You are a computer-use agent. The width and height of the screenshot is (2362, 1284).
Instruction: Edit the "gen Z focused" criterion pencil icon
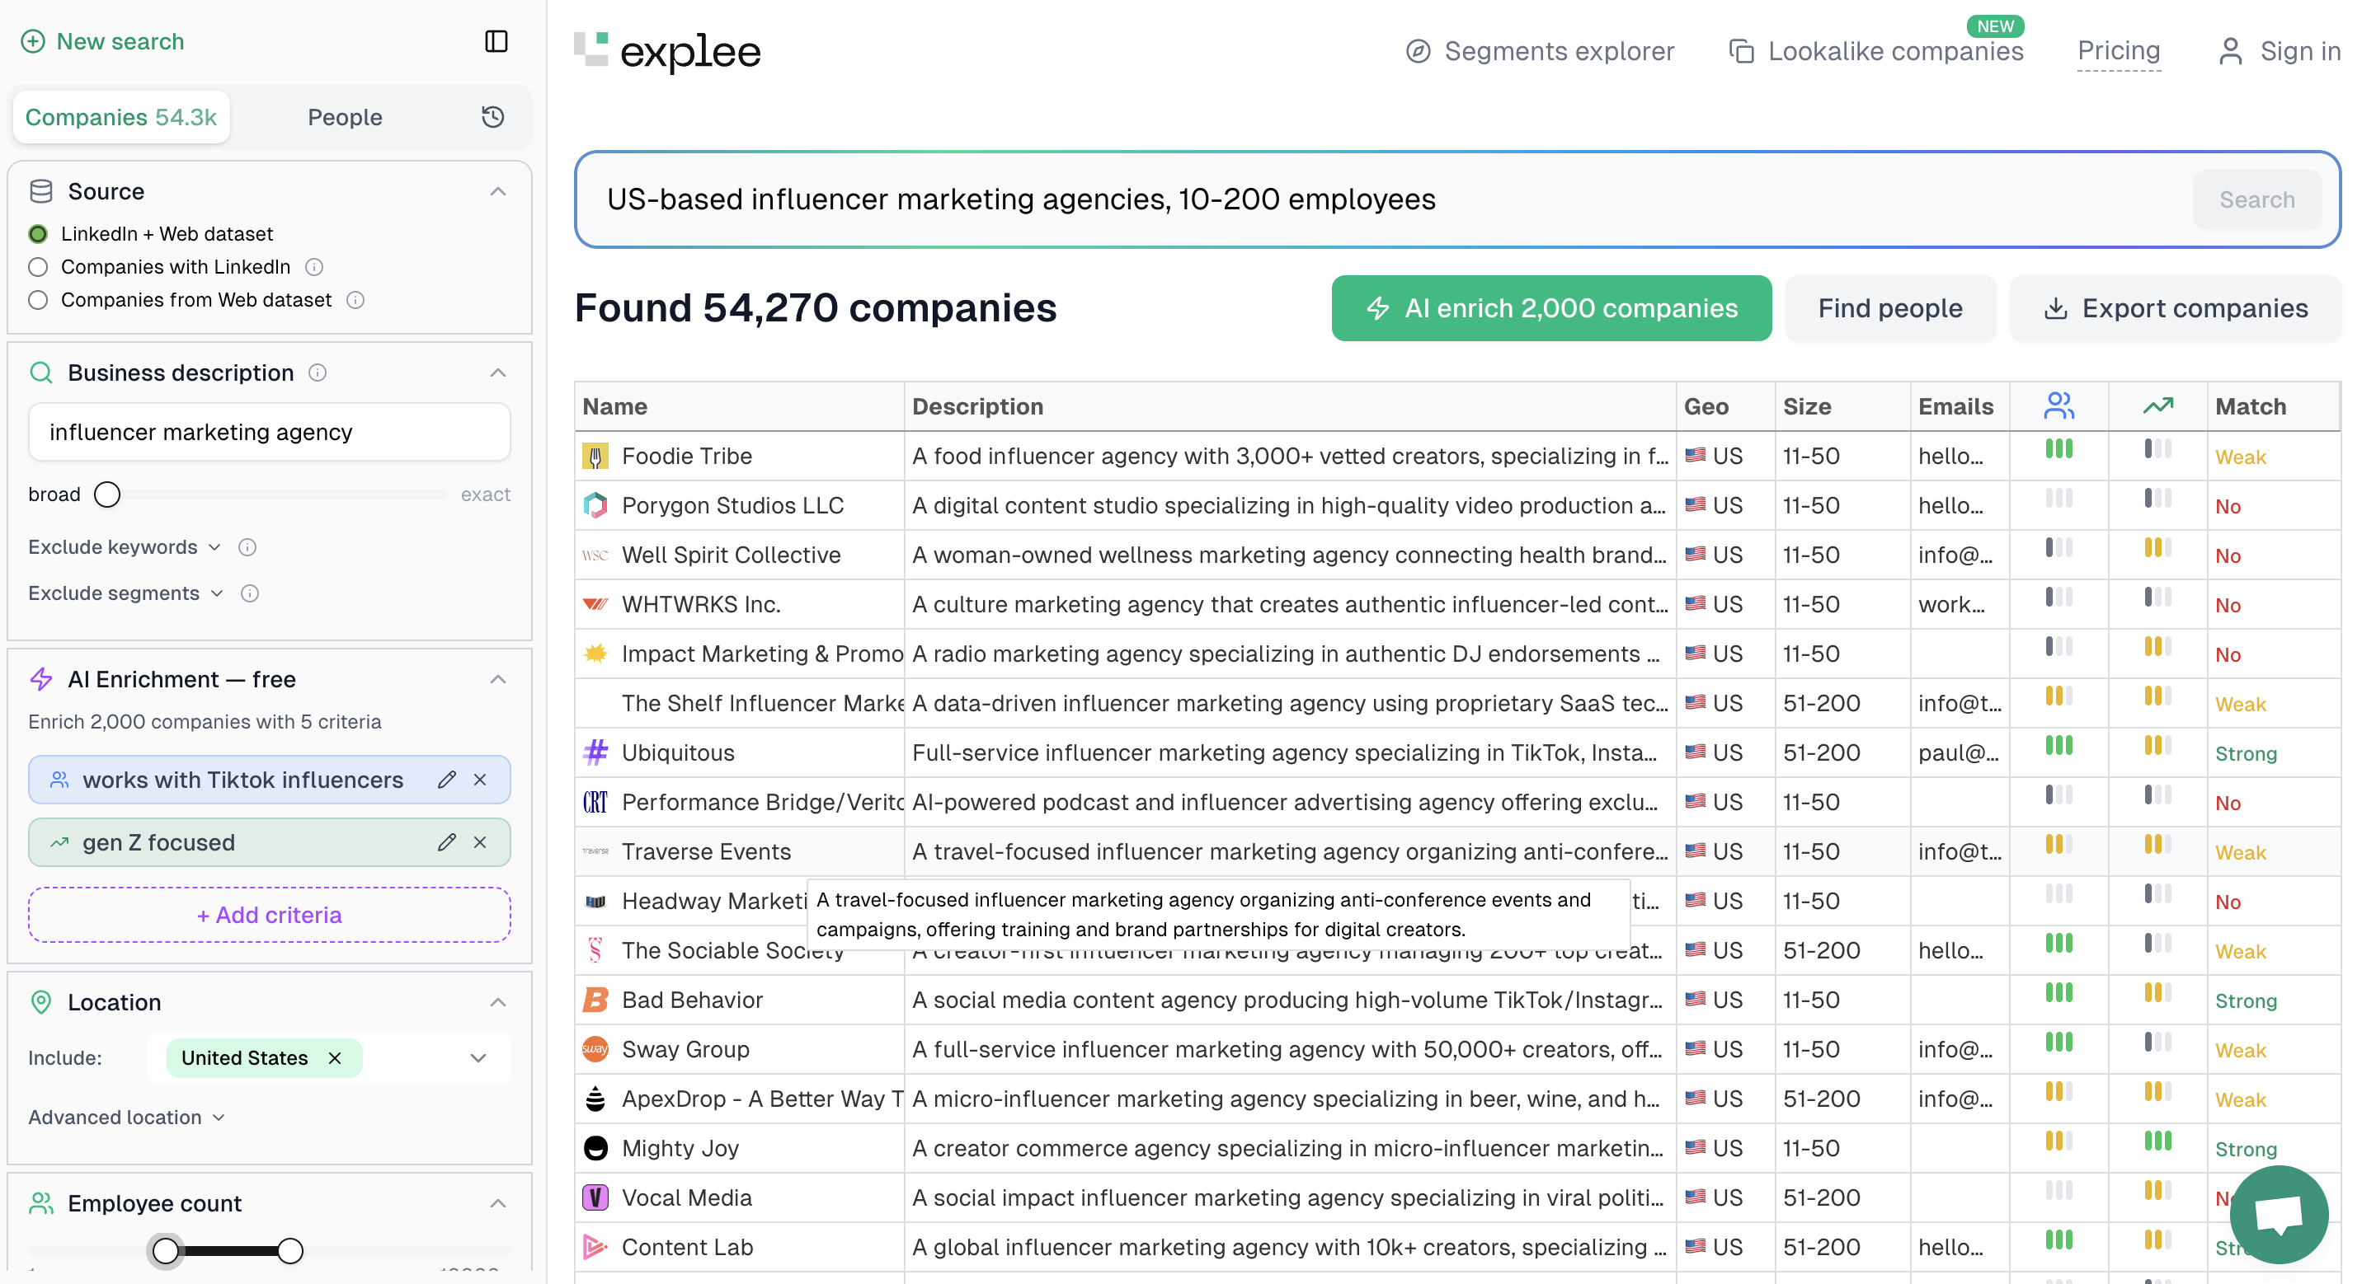point(446,841)
